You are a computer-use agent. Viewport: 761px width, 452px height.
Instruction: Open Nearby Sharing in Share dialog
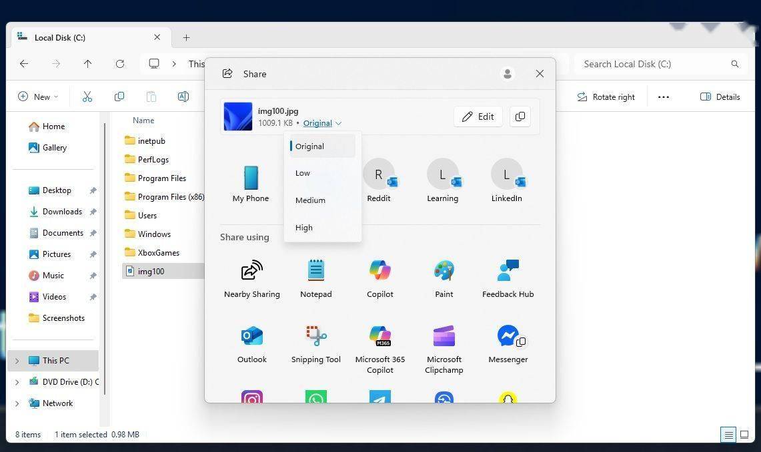pyautogui.click(x=252, y=279)
